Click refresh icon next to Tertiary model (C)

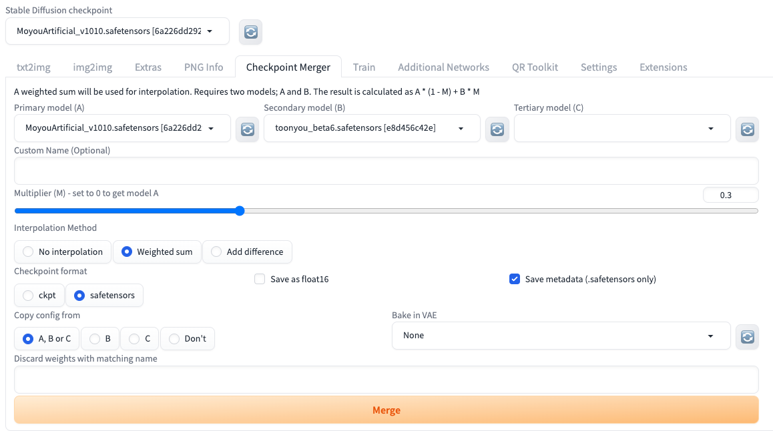747,129
